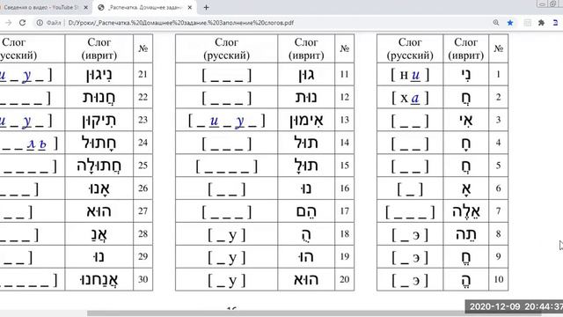Switch to the Распечатка Домашнее задание tab
The width and height of the screenshot is (563, 317).
(145, 7)
